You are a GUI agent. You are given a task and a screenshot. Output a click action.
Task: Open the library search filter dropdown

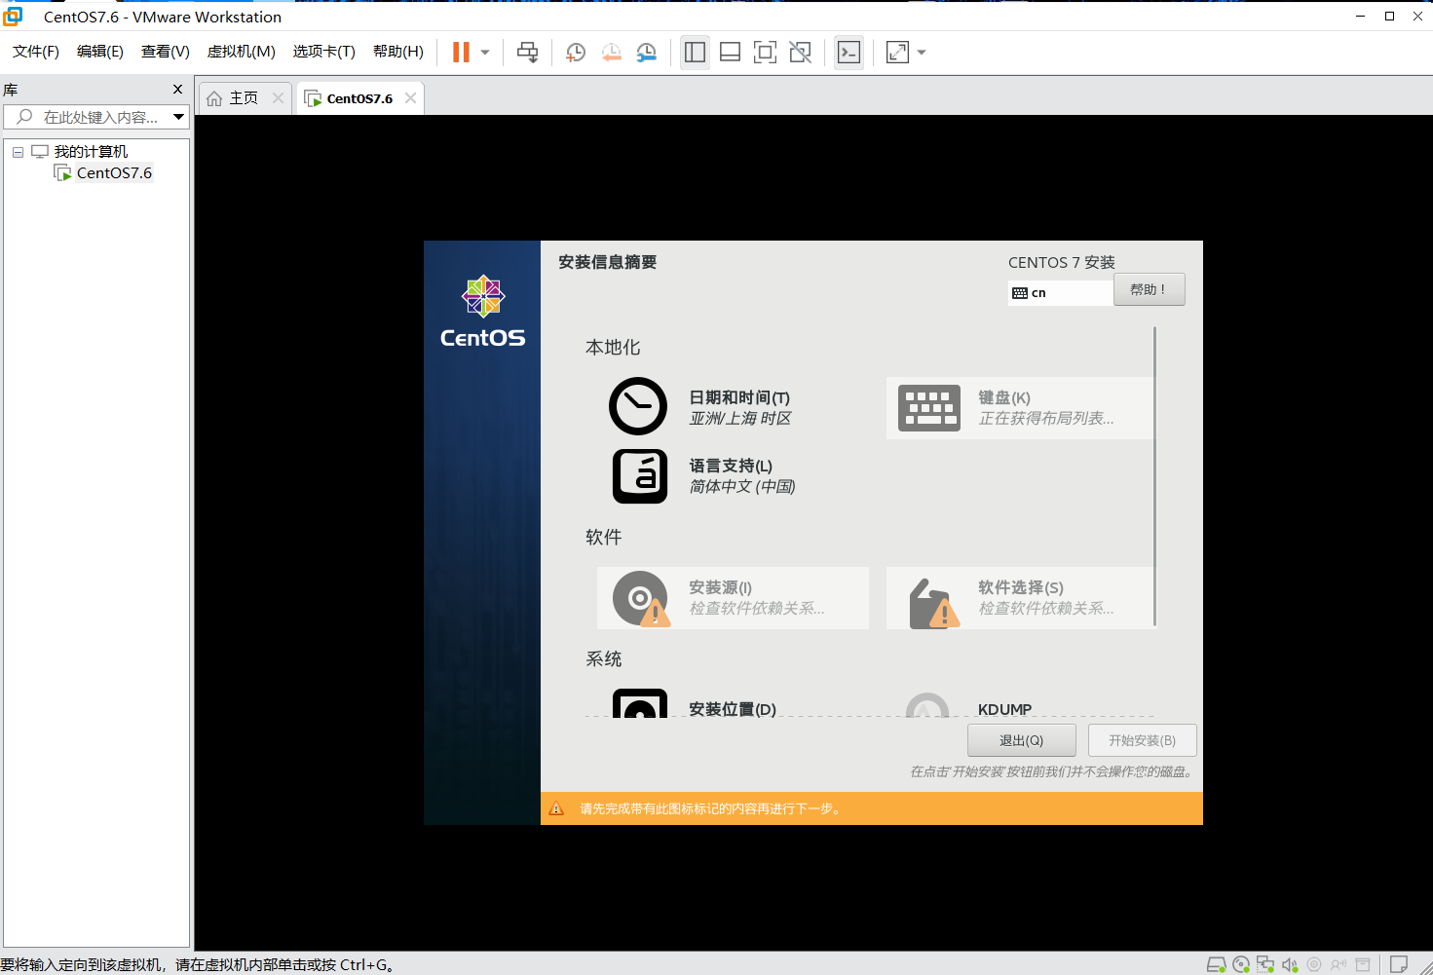[178, 117]
